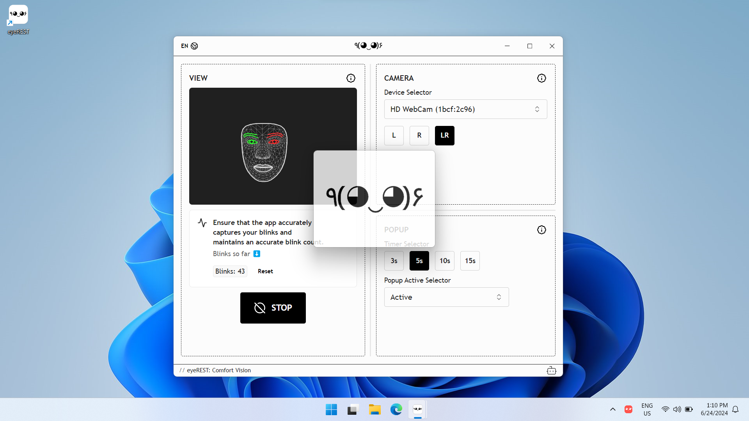This screenshot has width=749, height=421.
Task: Set popup timer to 10s
Action: [x=444, y=261]
